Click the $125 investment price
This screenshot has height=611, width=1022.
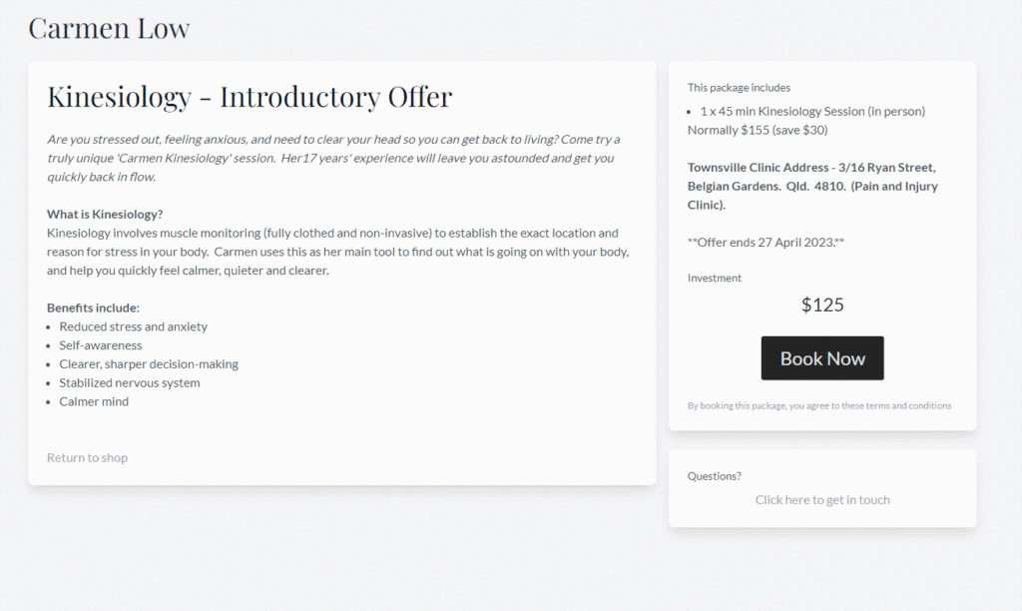coord(822,305)
